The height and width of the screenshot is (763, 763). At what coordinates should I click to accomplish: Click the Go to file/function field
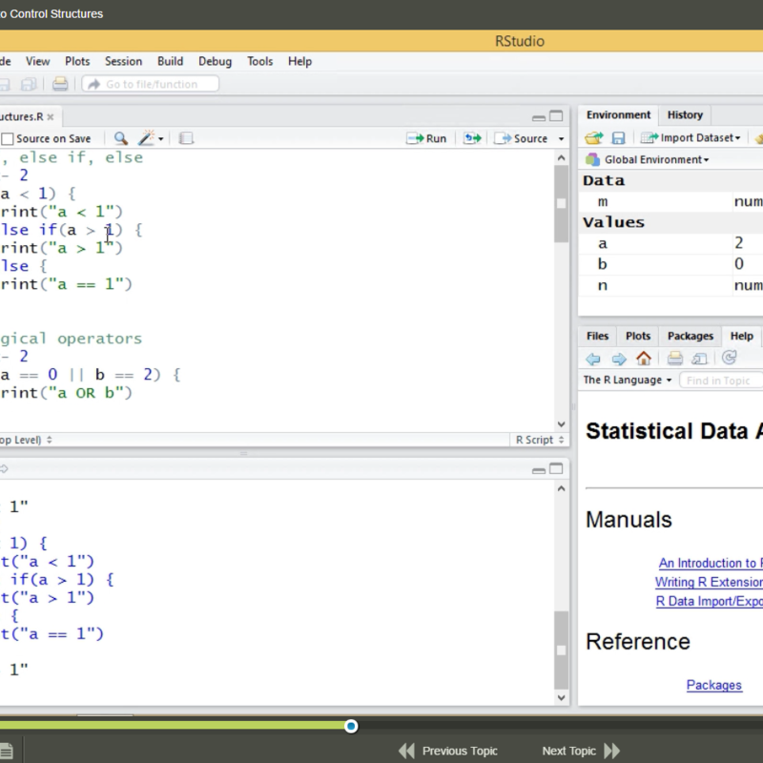(151, 84)
